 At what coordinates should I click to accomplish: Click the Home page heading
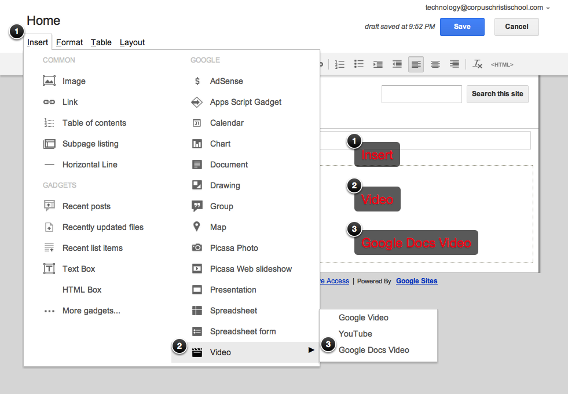(43, 21)
